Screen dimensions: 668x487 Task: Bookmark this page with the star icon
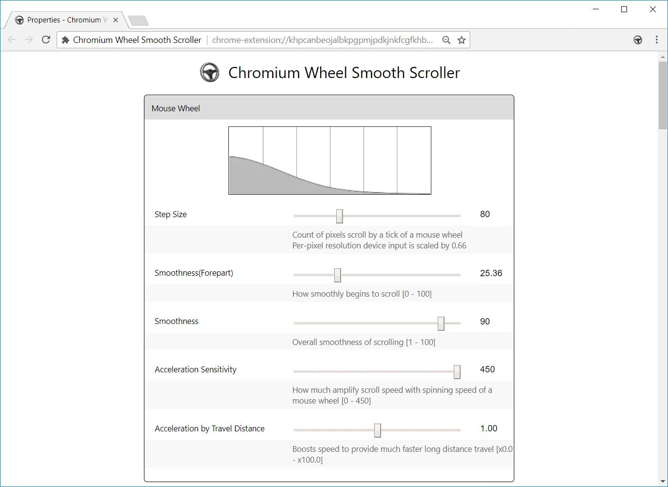pos(461,40)
